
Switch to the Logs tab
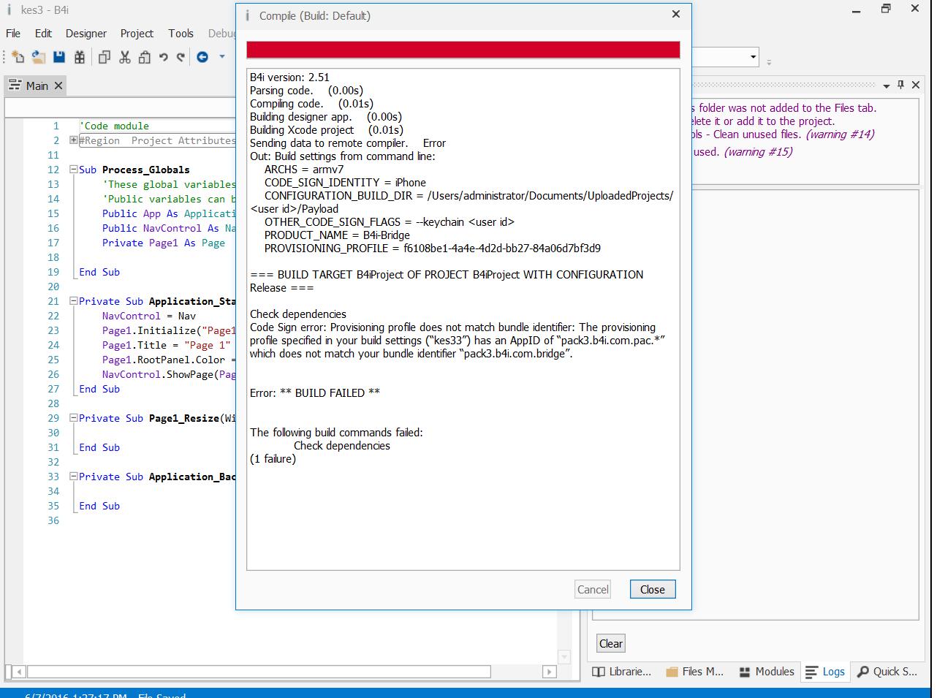click(825, 672)
